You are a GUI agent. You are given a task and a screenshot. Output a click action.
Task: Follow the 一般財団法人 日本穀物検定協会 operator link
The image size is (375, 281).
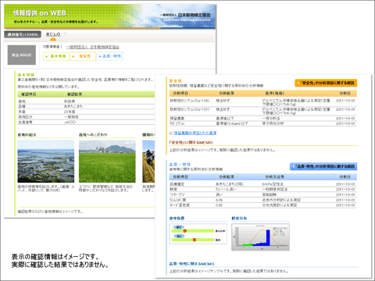[93, 47]
